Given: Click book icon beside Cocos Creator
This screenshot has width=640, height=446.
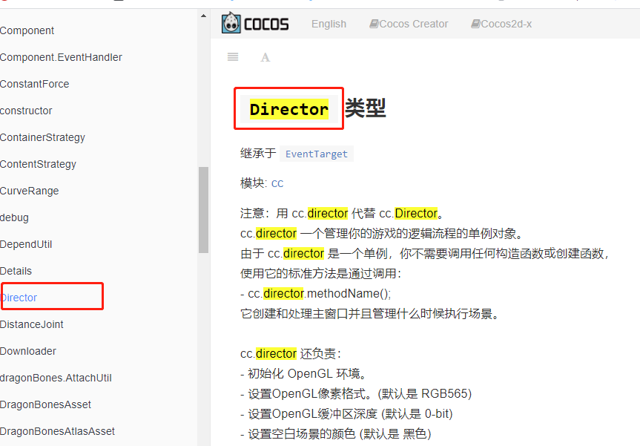Looking at the screenshot, I should click(x=374, y=24).
